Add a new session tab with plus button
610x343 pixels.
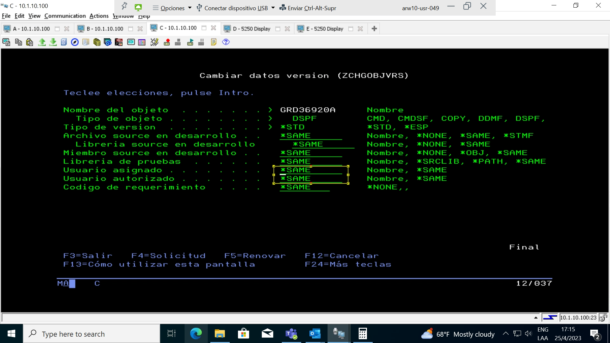coord(374,29)
